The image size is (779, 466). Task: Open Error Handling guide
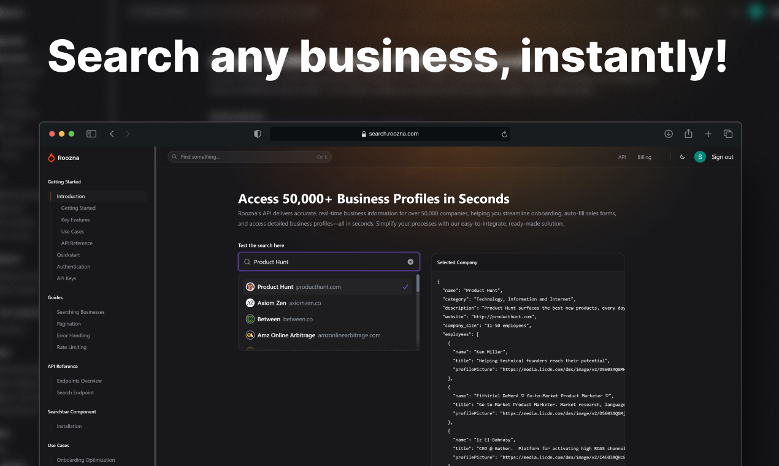click(73, 335)
